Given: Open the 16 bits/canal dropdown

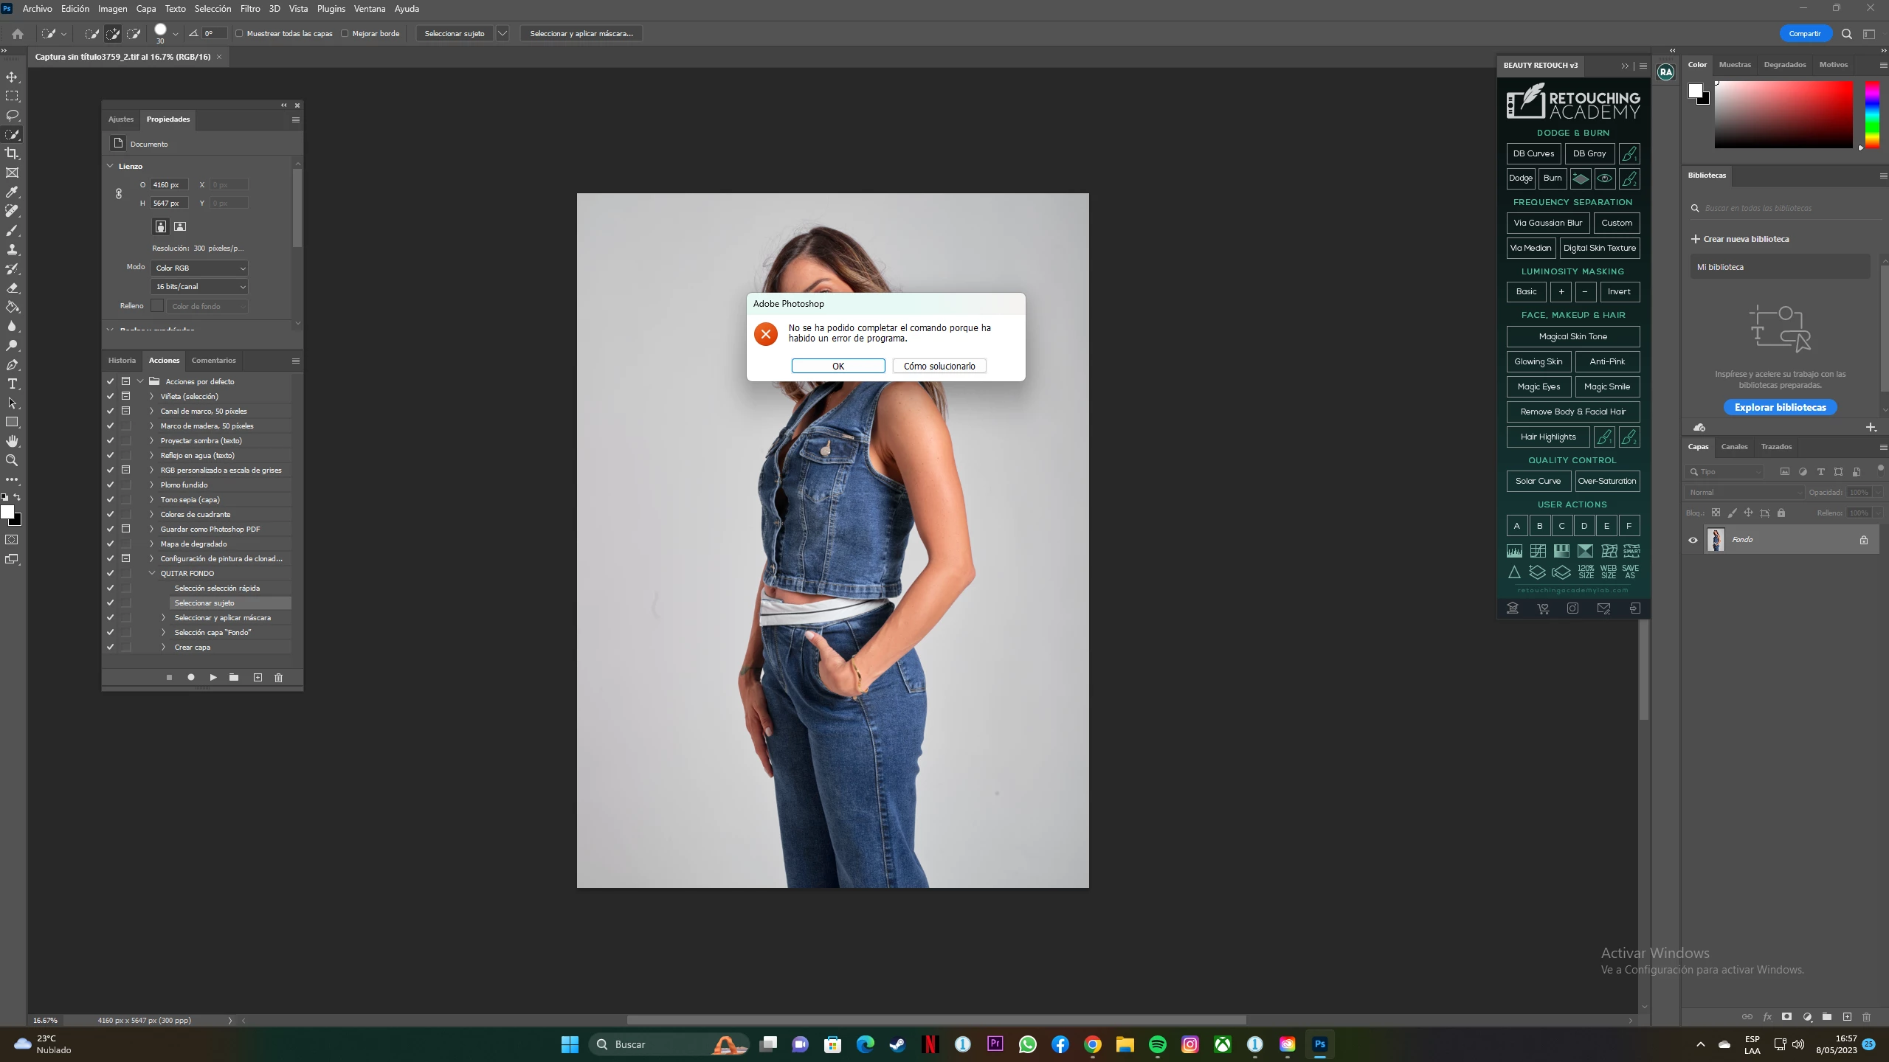Looking at the screenshot, I should pos(199,286).
